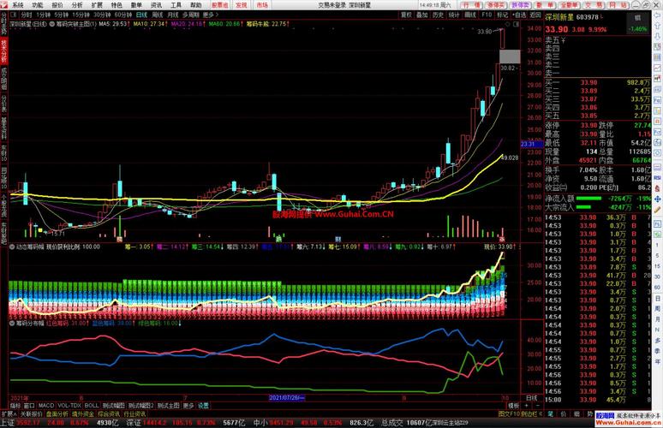
Task: Click the left arrow icon in right sidebar
Action: point(657,15)
